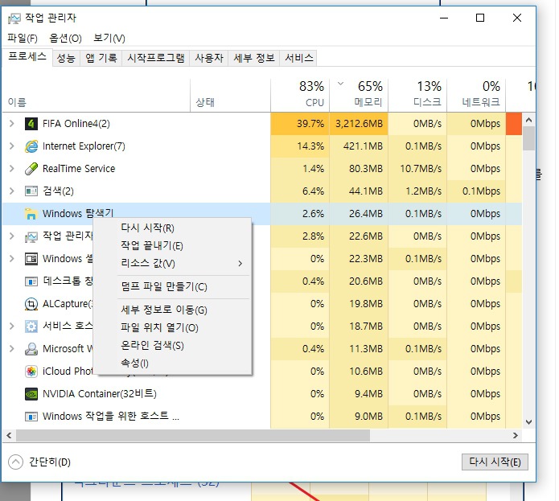Image resolution: width=559 pixels, height=501 pixels.
Task: Click the horizontal scrollbar thumb
Action: tap(193, 435)
